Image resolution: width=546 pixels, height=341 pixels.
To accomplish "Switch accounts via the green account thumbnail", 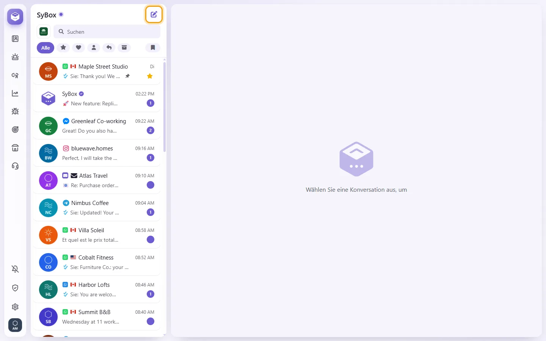I will 44,31.
